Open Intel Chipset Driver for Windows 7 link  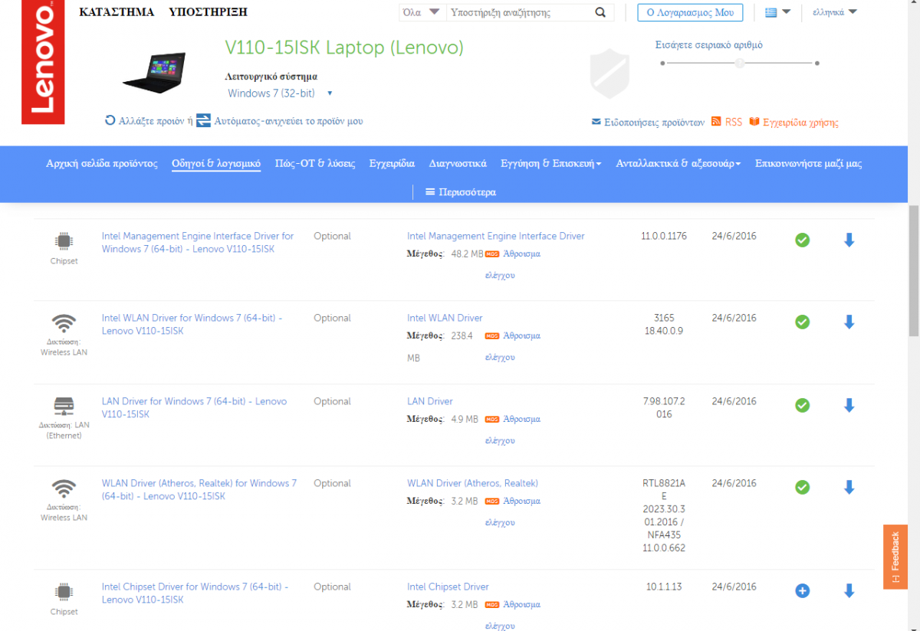195,593
